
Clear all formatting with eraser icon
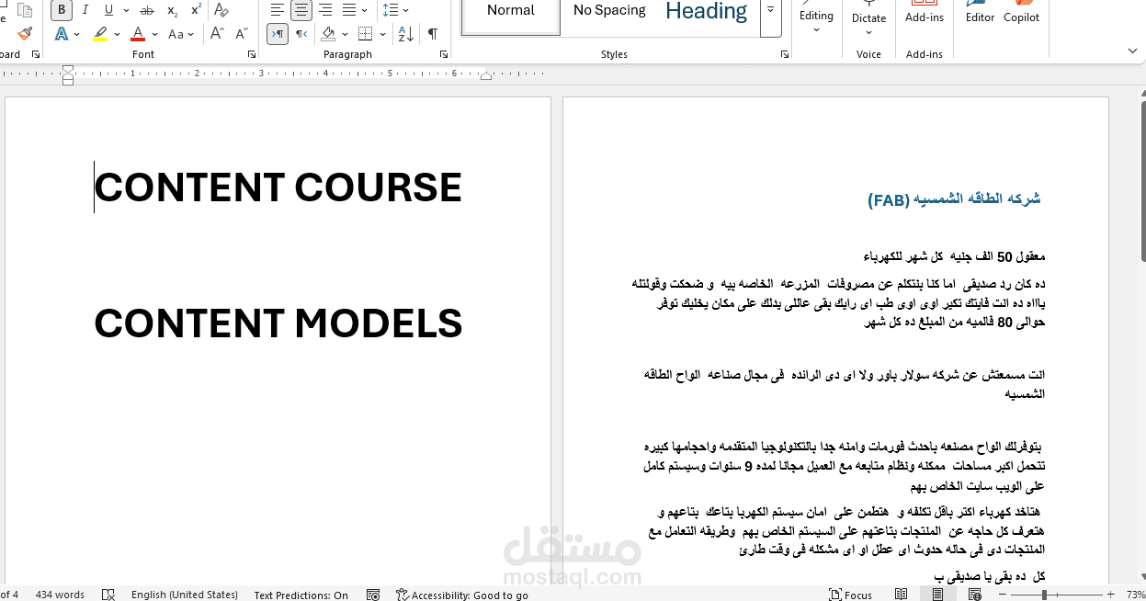coord(221,10)
